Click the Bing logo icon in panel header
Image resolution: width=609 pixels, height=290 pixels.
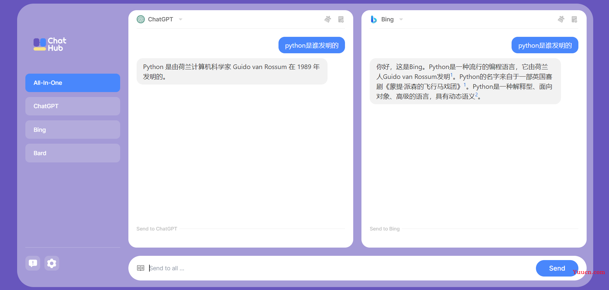point(374,19)
